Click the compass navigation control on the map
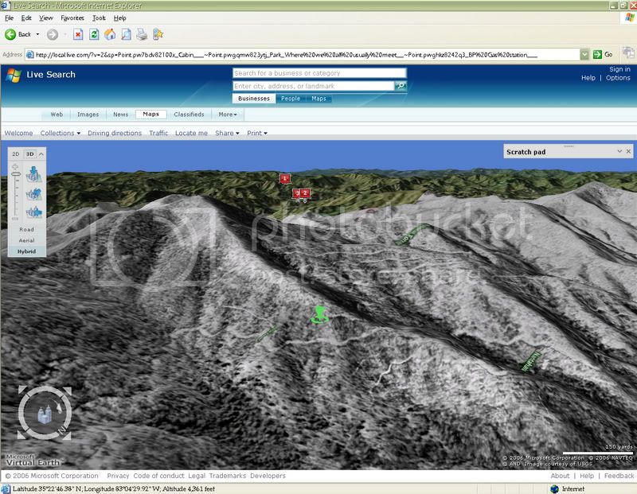Image resolution: width=637 pixels, height=494 pixels. coord(45,413)
